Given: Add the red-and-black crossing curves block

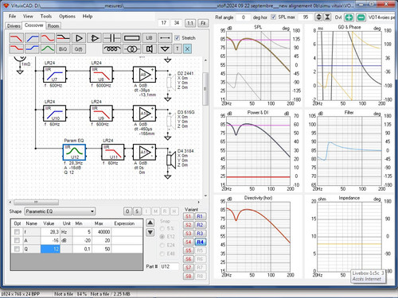Looking at the screenshot, I should [x=63, y=38].
